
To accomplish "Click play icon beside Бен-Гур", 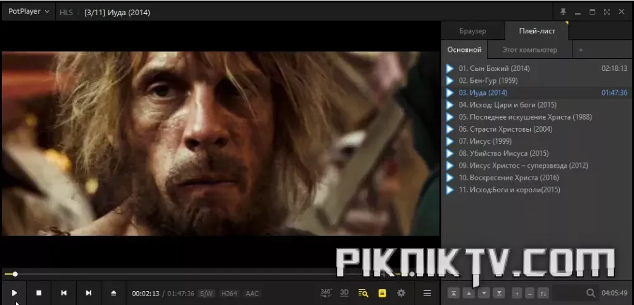I will pos(450,81).
